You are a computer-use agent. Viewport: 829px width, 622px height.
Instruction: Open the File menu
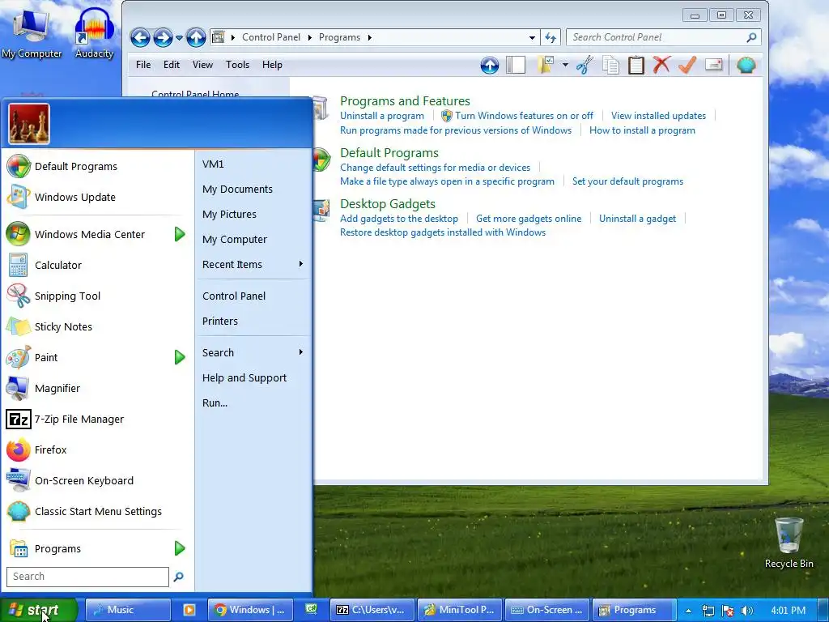[143, 65]
